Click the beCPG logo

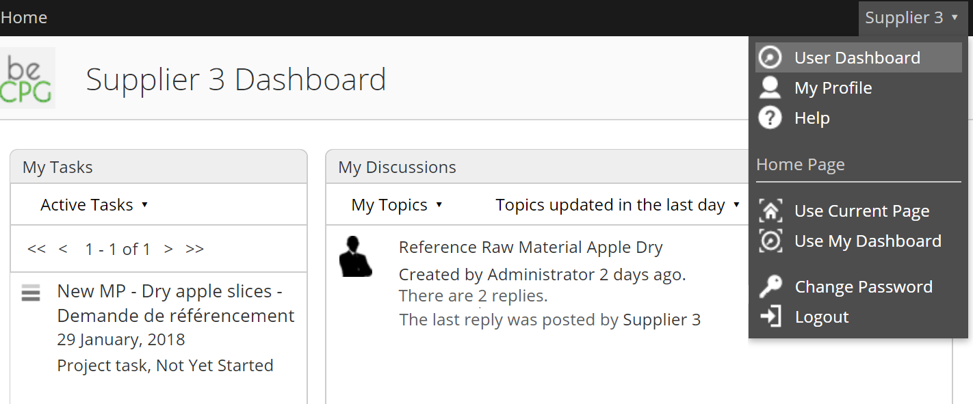click(27, 78)
